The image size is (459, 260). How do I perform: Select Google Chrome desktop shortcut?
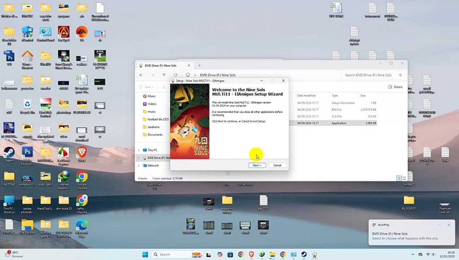pyautogui.click(x=82, y=180)
